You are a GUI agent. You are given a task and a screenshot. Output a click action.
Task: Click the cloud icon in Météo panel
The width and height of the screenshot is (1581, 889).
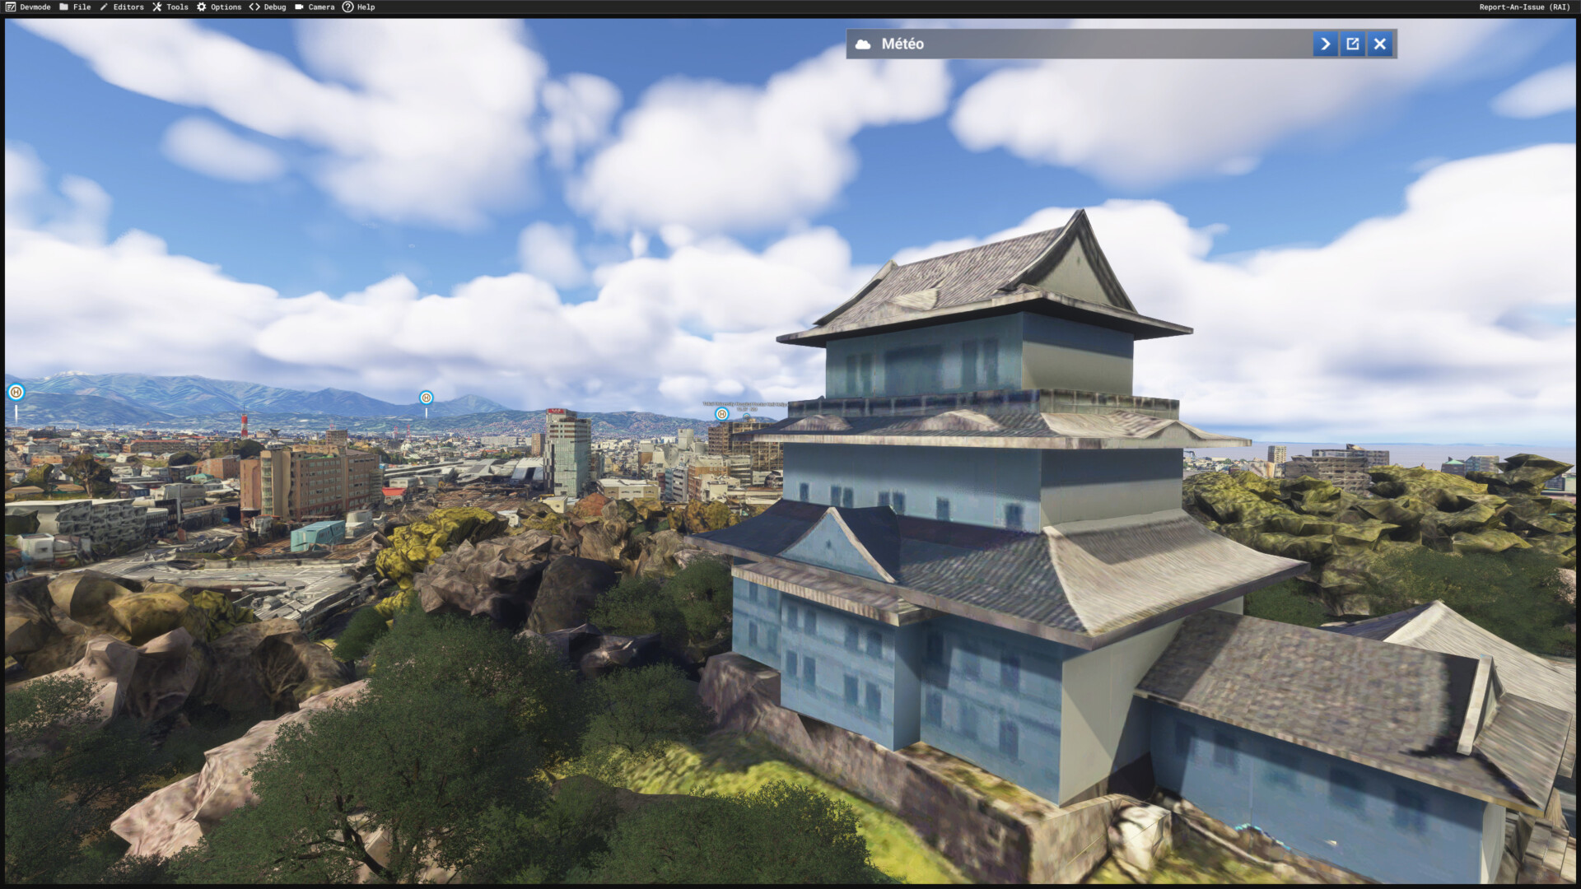click(863, 44)
